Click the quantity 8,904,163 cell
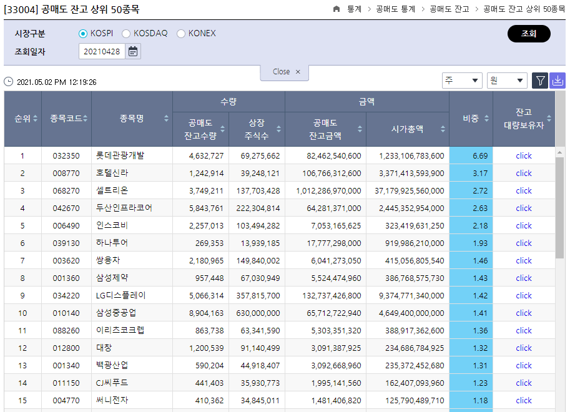 tap(200, 313)
